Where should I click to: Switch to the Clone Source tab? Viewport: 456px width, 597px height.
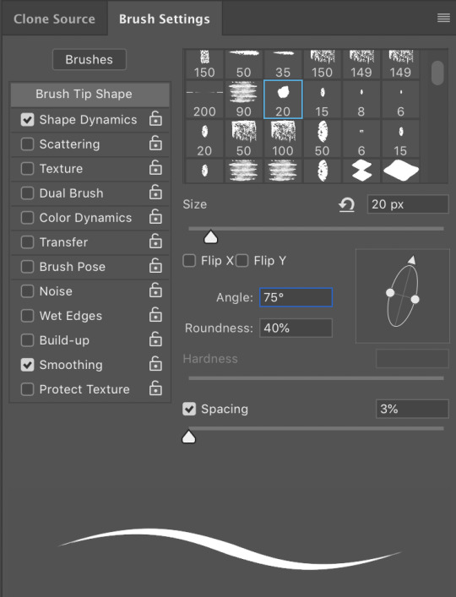[54, 19]
